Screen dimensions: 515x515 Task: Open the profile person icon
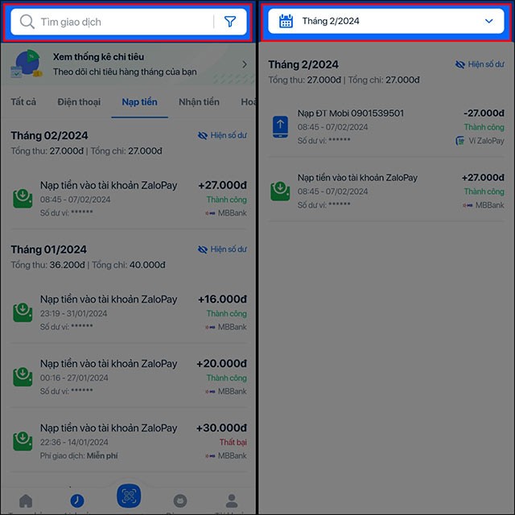(x=232, y=501)
